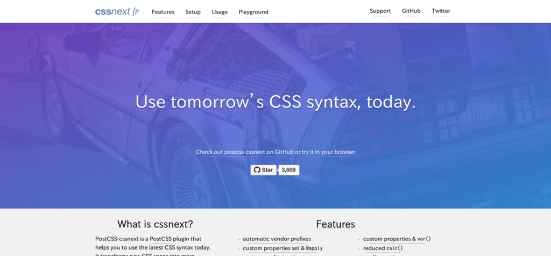This screenshot has height=256, width=551.
Task: Click the hero headline 'Use tomorrow's CSS syntax, today.'
Action: (x=275, y=102)
